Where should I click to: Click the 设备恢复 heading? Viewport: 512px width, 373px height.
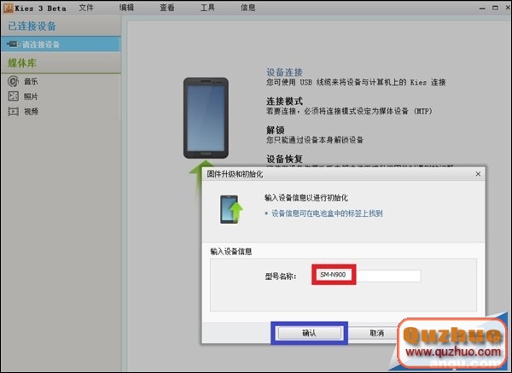[284, 159]
